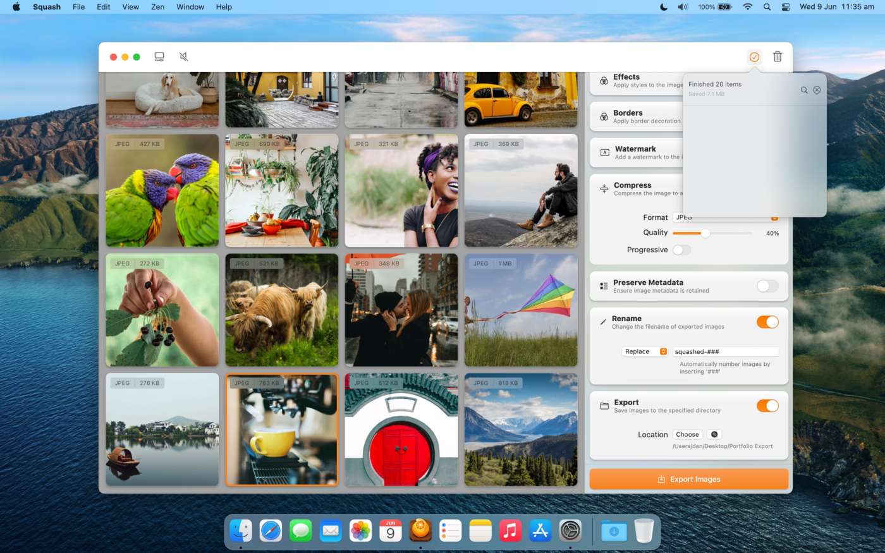Open the Squash app in the dock
The width and height of the screenshot is (885, 553).
tap(420, 530)
